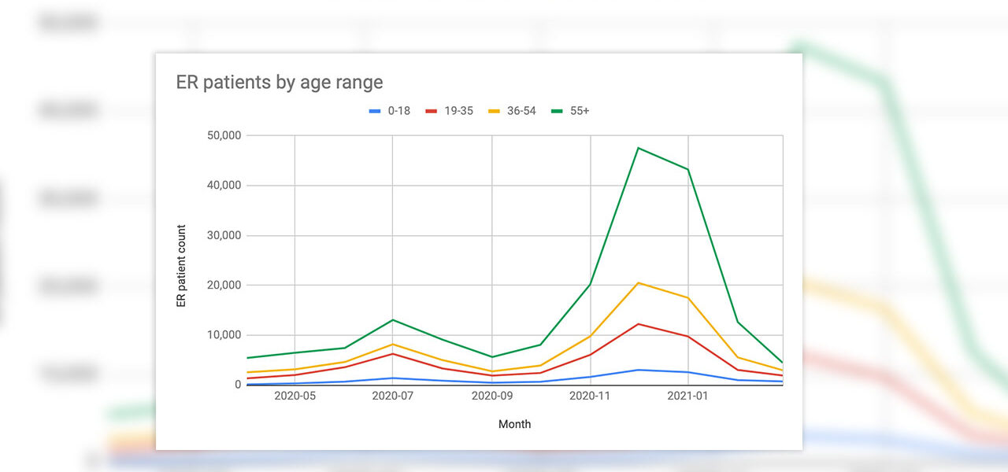Image resolution: width=1008 pixels, height=472 pixels.
Task: Click the highest peak of the red 19-35 line
Action: click(639, 324)
